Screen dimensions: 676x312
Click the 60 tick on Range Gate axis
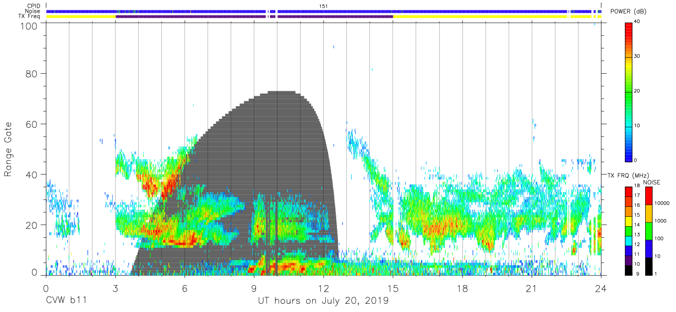tap(32, 124)
